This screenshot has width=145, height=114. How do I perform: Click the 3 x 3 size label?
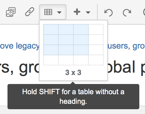(73, 73)
